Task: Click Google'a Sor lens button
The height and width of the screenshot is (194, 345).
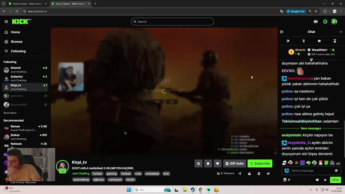Action: 296,11
